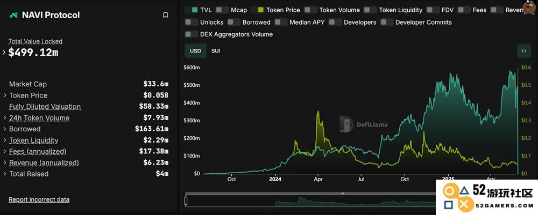Viewport: 538px width, 215px height.
Task: Expand the Token Liquidity row
Action: [5, 140]
